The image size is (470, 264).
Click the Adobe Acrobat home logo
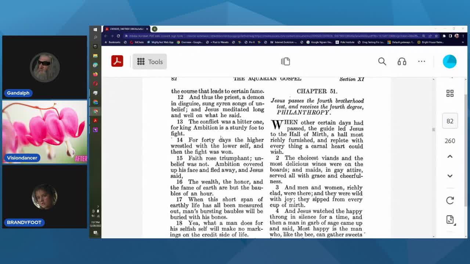[117, 61]
